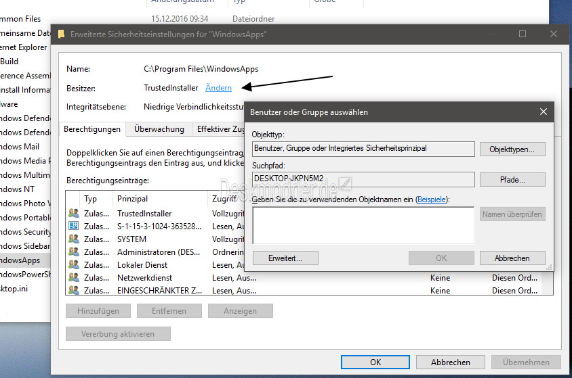Click the user icon beside TrustedInstaller entry
572x378 pixels.
(74, 213)
